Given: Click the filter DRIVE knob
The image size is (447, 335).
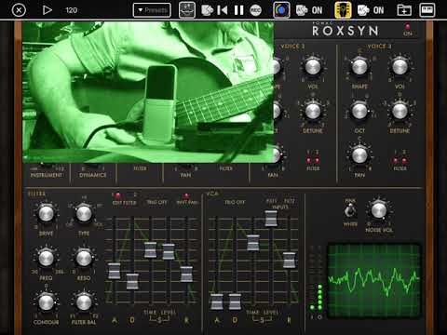Looking at the screenshot, I should pyautogui.click(x=46, y=214).
